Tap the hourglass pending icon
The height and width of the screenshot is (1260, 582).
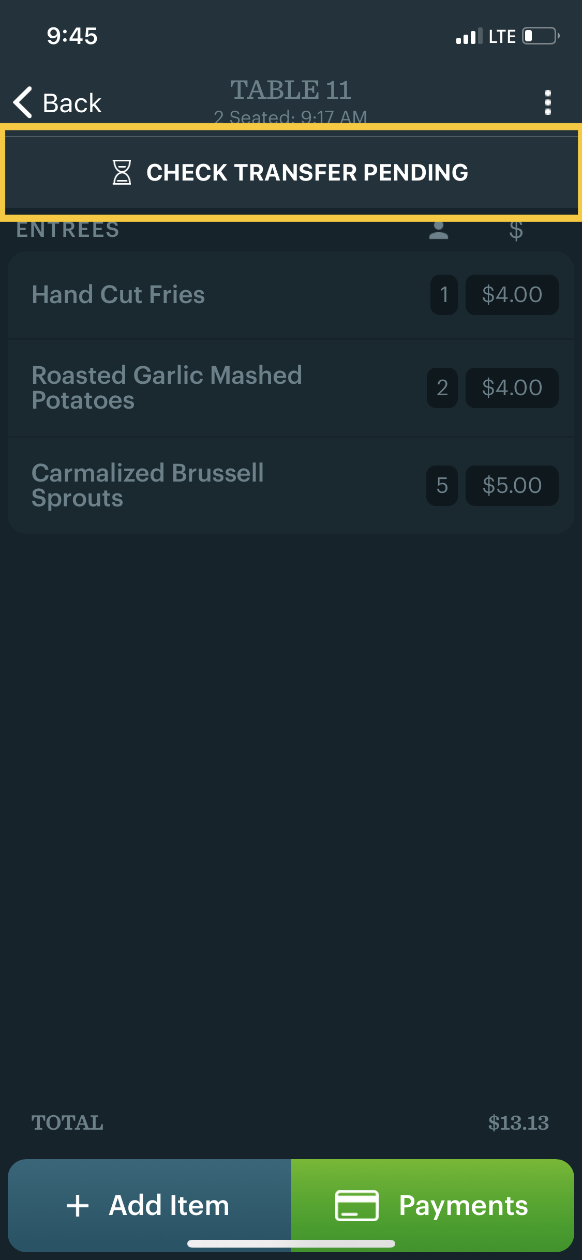(122, 172)
